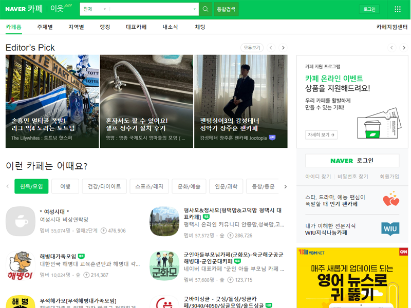This screenshot has width=411, height=308.
Task: Open the 군인아들부모님카페(군화모) title
Action: tap(233, 258)
